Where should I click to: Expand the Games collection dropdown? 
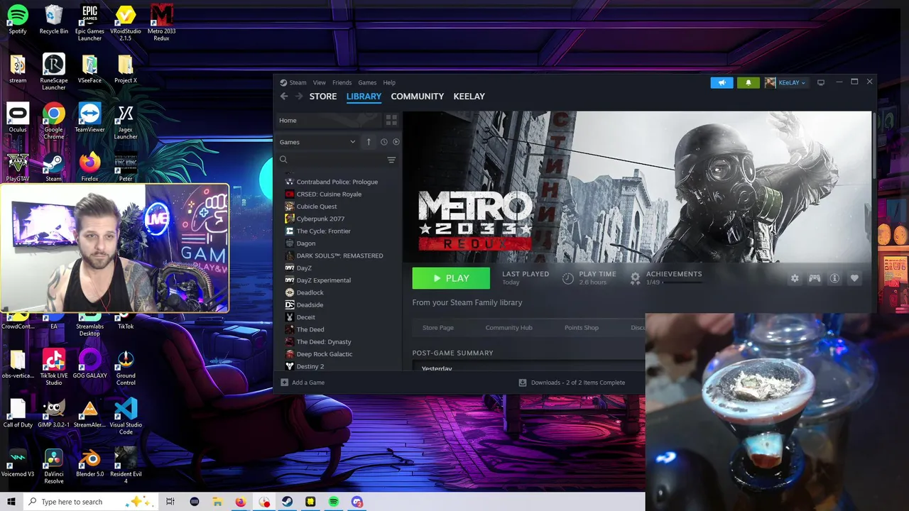(x=317, y=142)
